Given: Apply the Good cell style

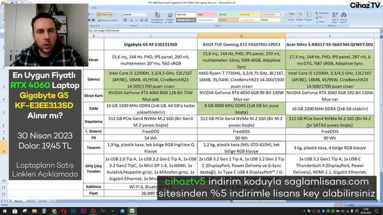Looking at the screenshot, I should [228, 14].
